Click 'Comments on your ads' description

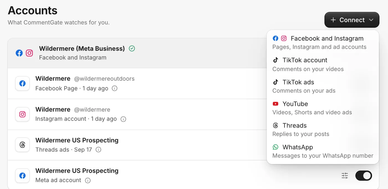click(304, 91)
